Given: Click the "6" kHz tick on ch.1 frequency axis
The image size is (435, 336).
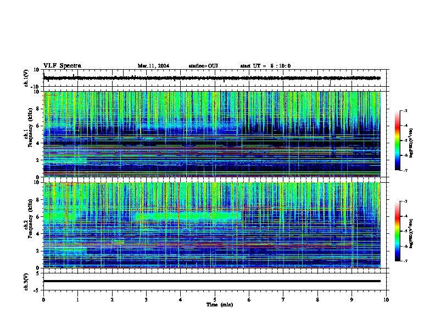Looking at the screenshot, I should coord(38,126).
